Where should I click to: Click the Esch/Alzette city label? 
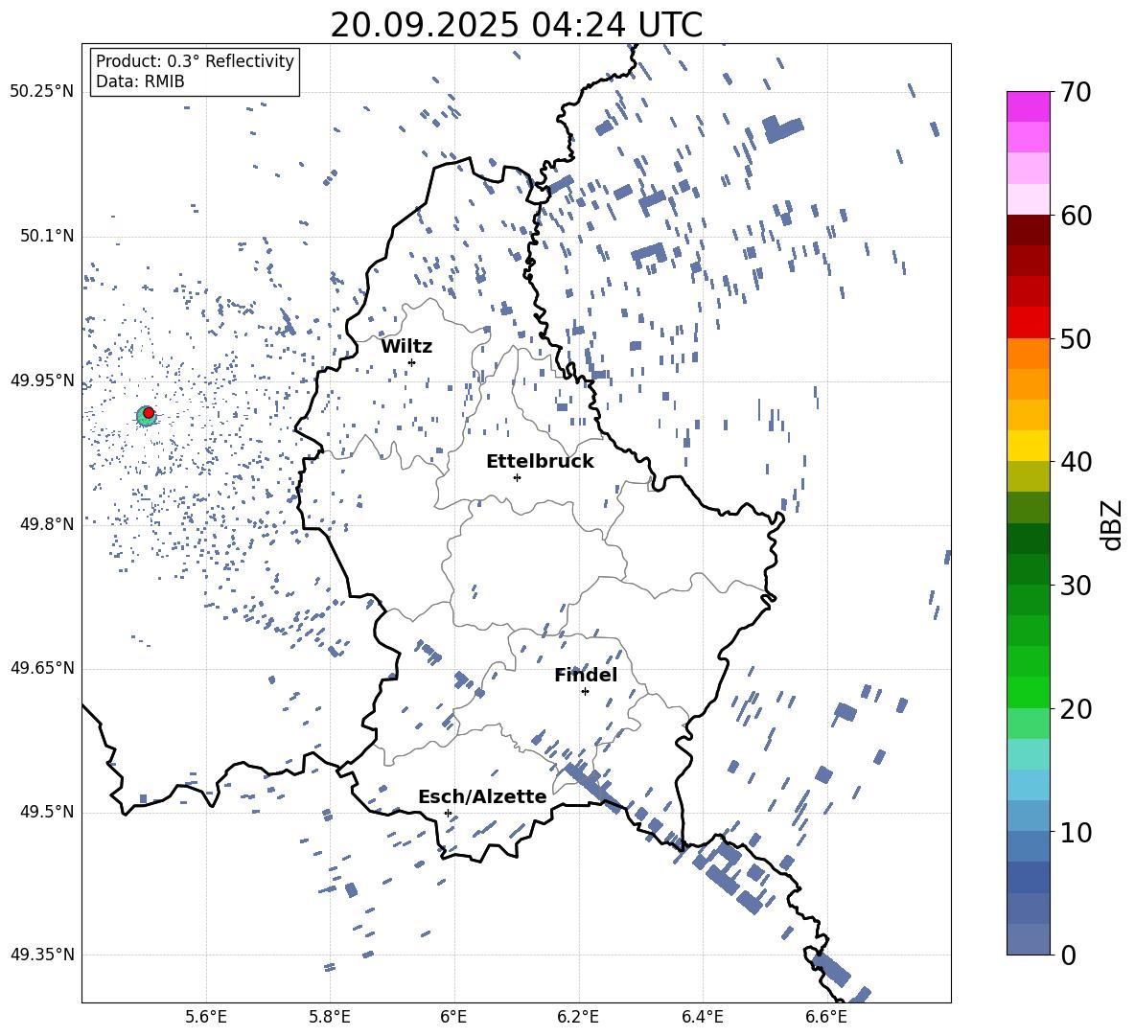[x=482, y=797]
